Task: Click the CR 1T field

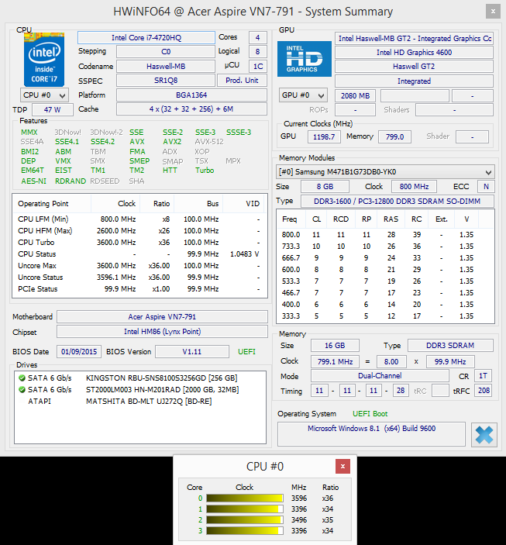Action: click(x=483, y=376)
